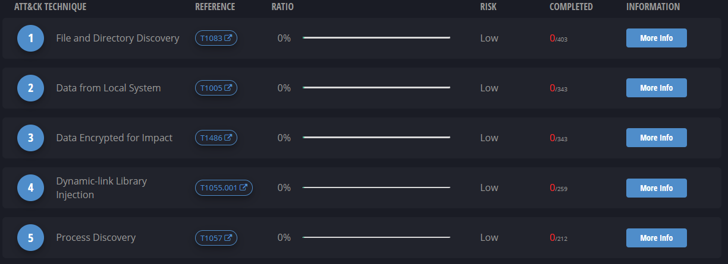Click the number 3 circle icon
The width and height of the screenshot is (728, 264).
30,138
